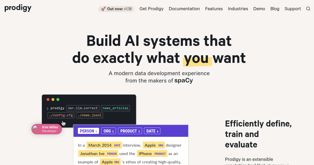Click the Kim Miller Developer badge text
The height and width of the screenshot is (165, 314).
pyautogui.click(x=50, y=129)
